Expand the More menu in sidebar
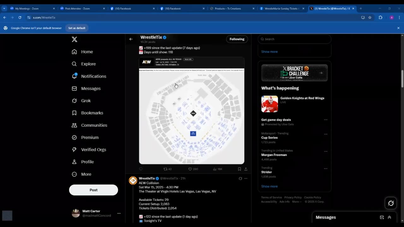 (81, 174)
